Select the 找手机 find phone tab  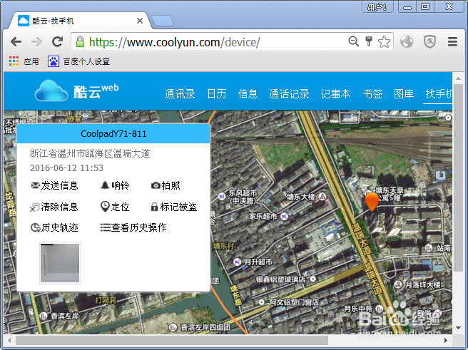pyautogui.click(x=439, y=94)
